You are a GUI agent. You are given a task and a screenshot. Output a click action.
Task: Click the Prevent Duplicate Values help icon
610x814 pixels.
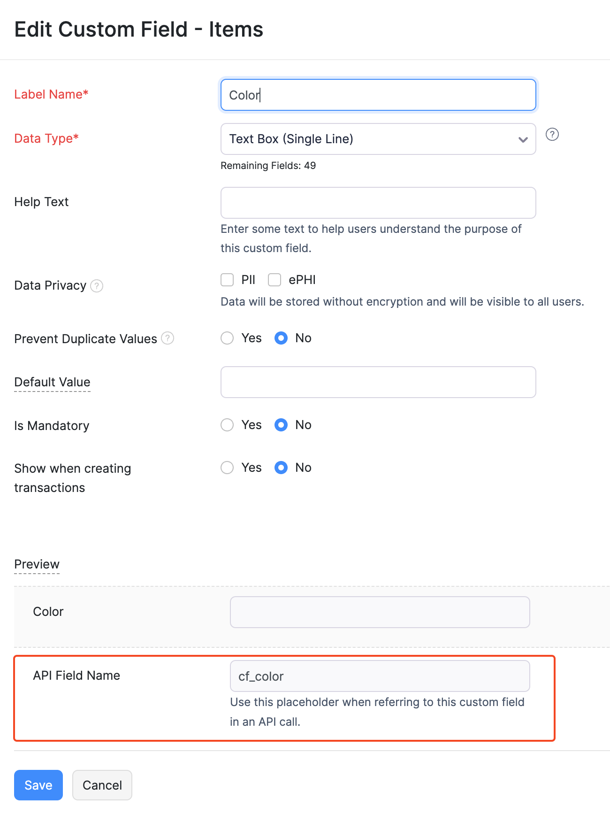point(168,338)
